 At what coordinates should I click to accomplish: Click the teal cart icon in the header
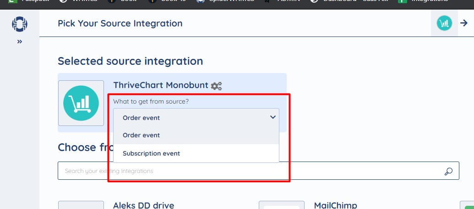pos(444,23)
